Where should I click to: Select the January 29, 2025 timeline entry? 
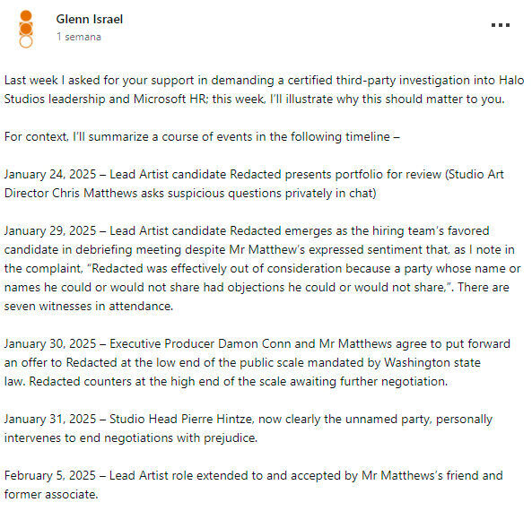(x=262, y=268)
